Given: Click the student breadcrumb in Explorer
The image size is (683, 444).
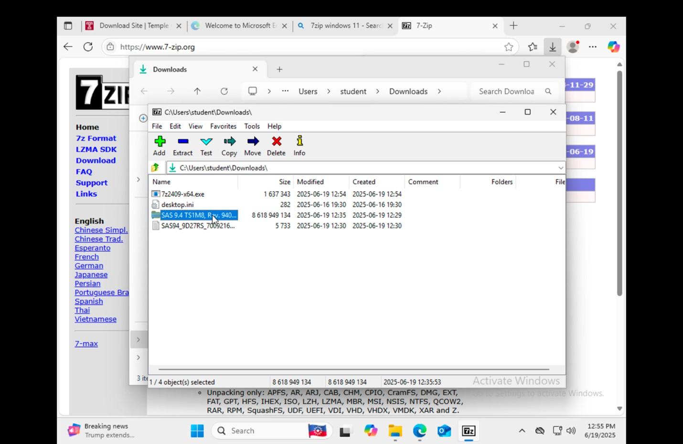Looking at the screenshot, I should coord(353,91).
